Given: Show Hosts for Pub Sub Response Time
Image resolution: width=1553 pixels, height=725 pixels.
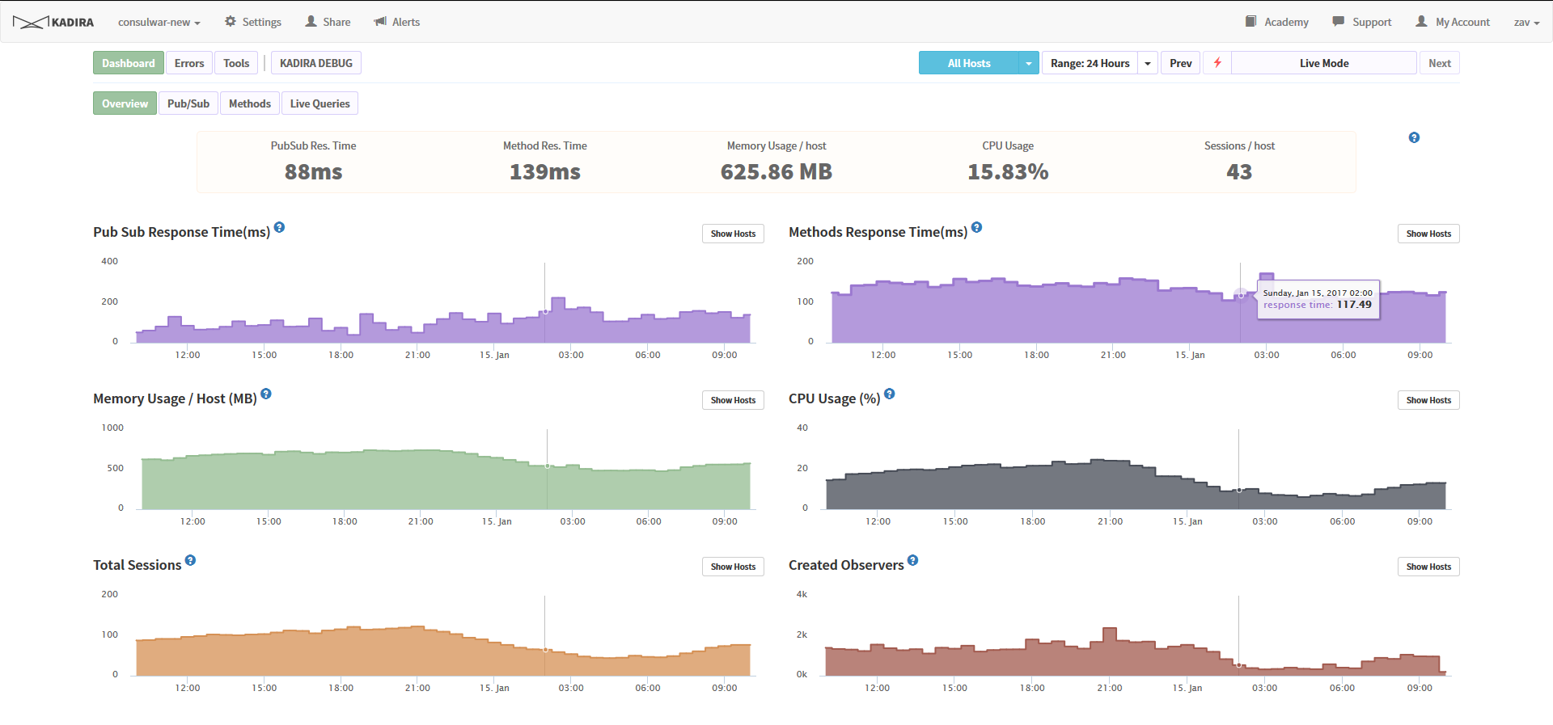Looking at the screenshot, I should click(x=733, y=234).
